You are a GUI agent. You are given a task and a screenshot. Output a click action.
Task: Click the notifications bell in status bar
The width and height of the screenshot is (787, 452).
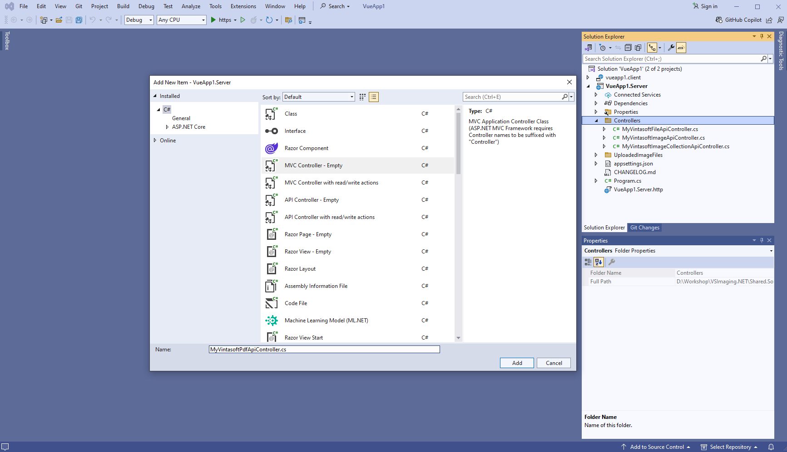(x=771, y=447)
